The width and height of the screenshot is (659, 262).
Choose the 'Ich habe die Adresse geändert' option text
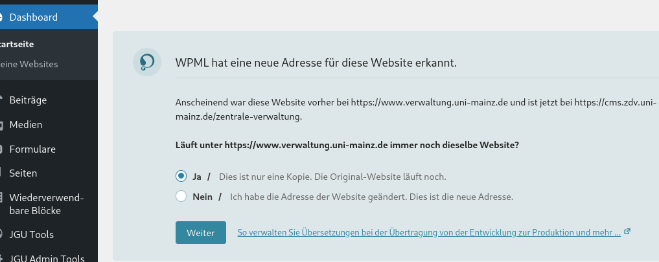(371, 197)
